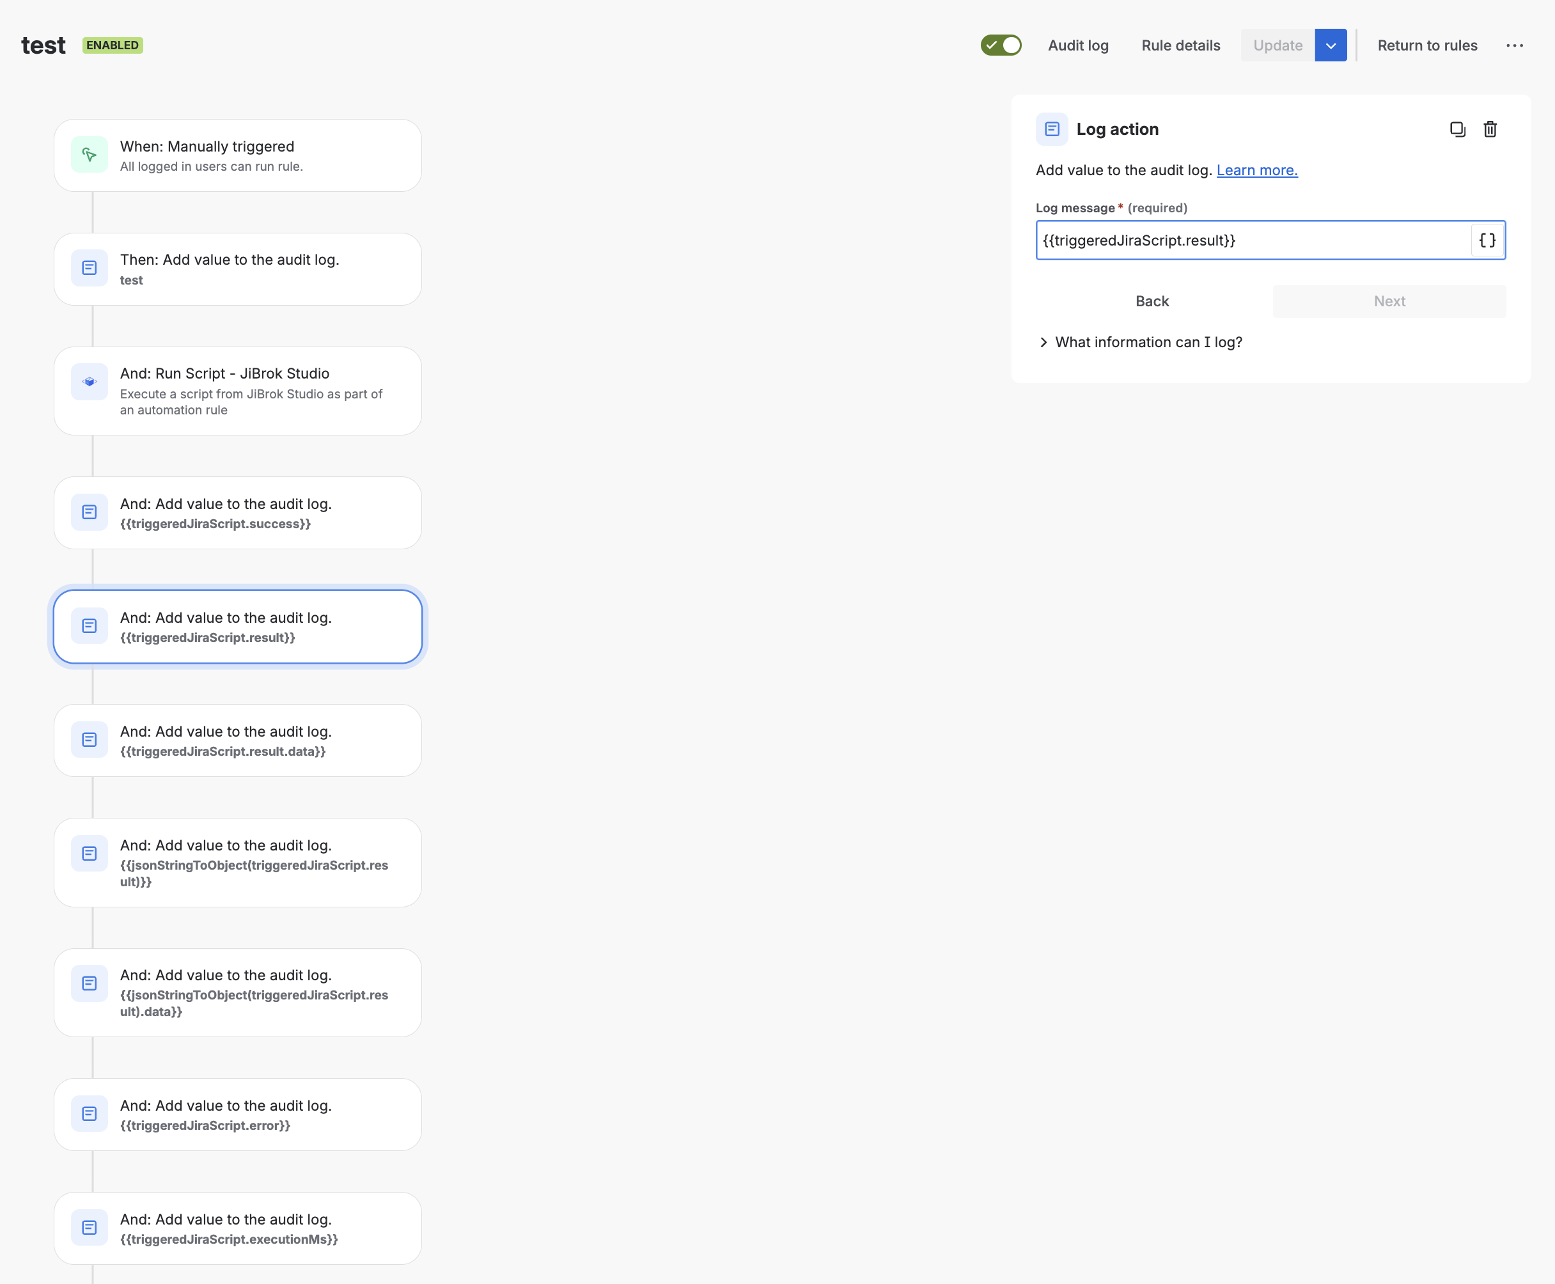Click the smart values curly braces icon
Image resolution: width=1555 pixels, height=1284 pixels.
tap(1487, 240)
